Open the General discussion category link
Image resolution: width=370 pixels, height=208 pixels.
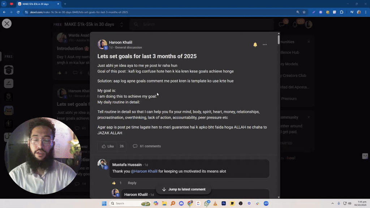tap(128, 47)
